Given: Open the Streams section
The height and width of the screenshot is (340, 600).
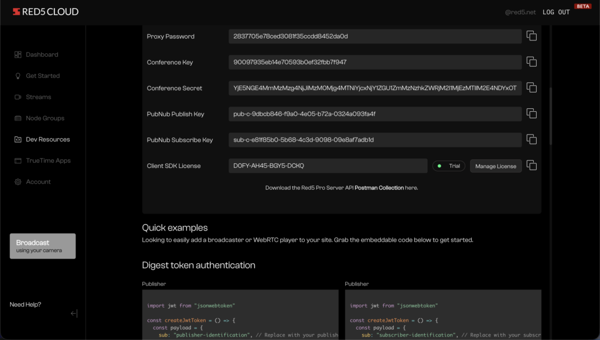Looking at the screenshot, I should tap(38, 97).
